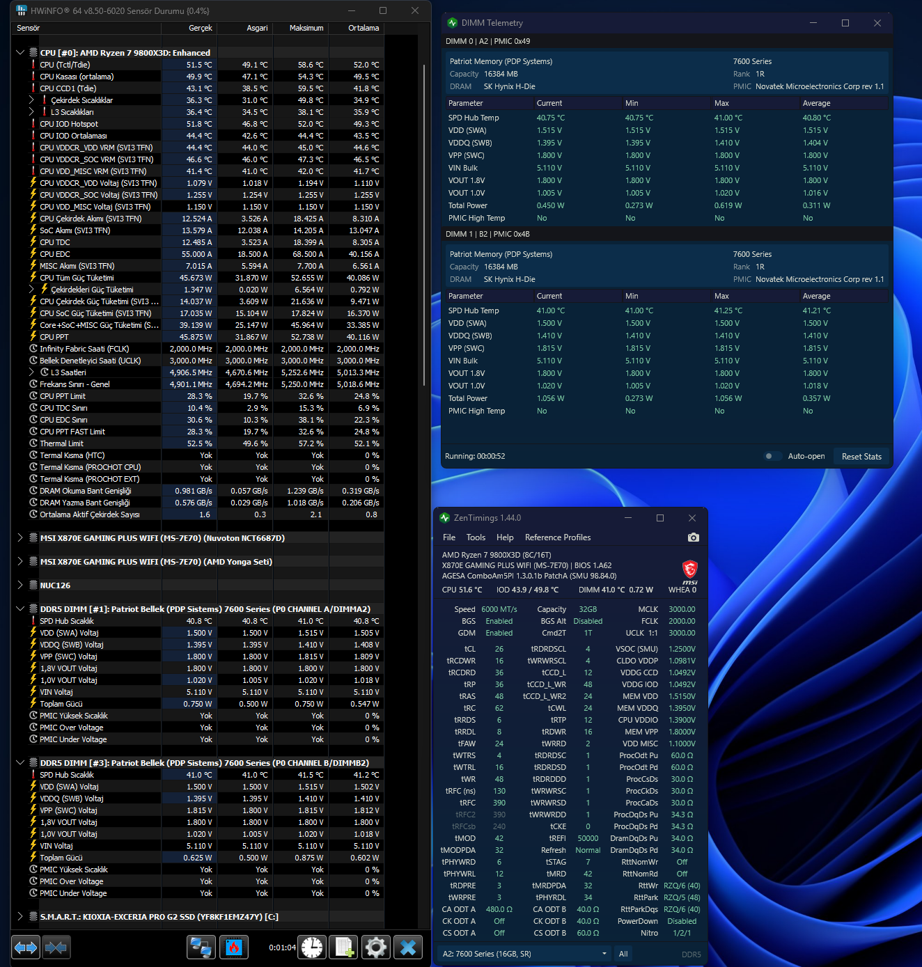This screenshot has height=967, width=922.
Task: Click the clock icon beside the 0:01:04 timer
Action: (312, 948)
